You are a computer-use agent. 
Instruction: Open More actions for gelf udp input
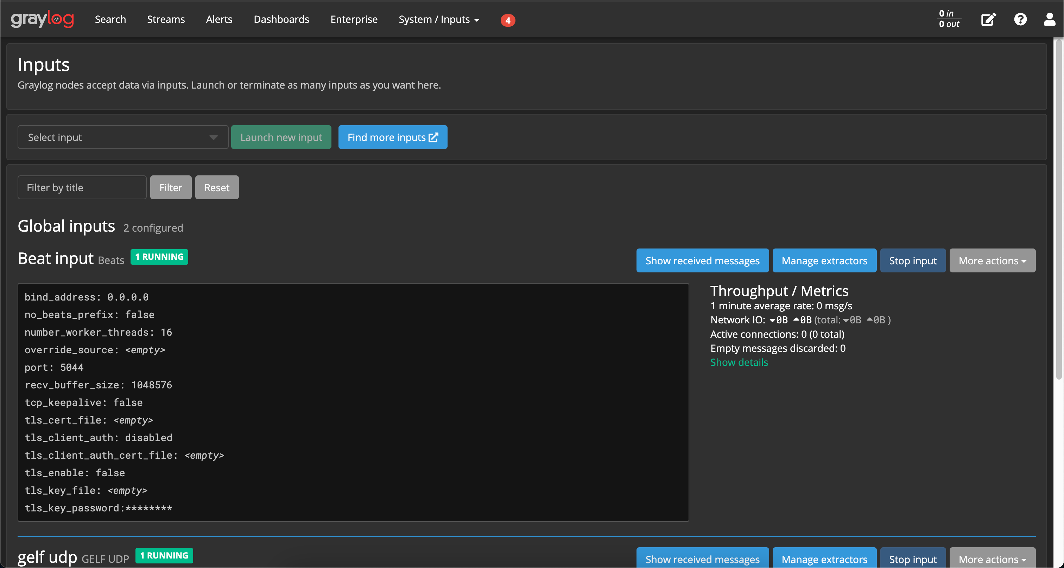coord(992,559)
